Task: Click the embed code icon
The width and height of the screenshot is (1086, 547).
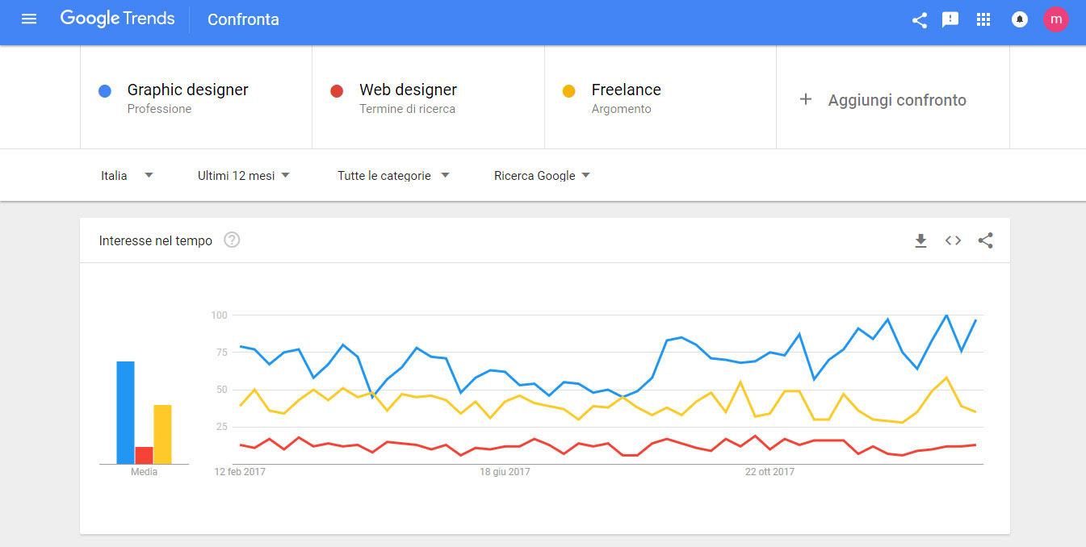Action: (x=953, y=240)
